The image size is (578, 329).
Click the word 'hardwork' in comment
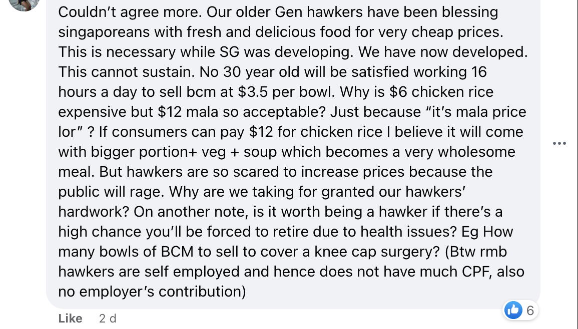click(94, 212)
